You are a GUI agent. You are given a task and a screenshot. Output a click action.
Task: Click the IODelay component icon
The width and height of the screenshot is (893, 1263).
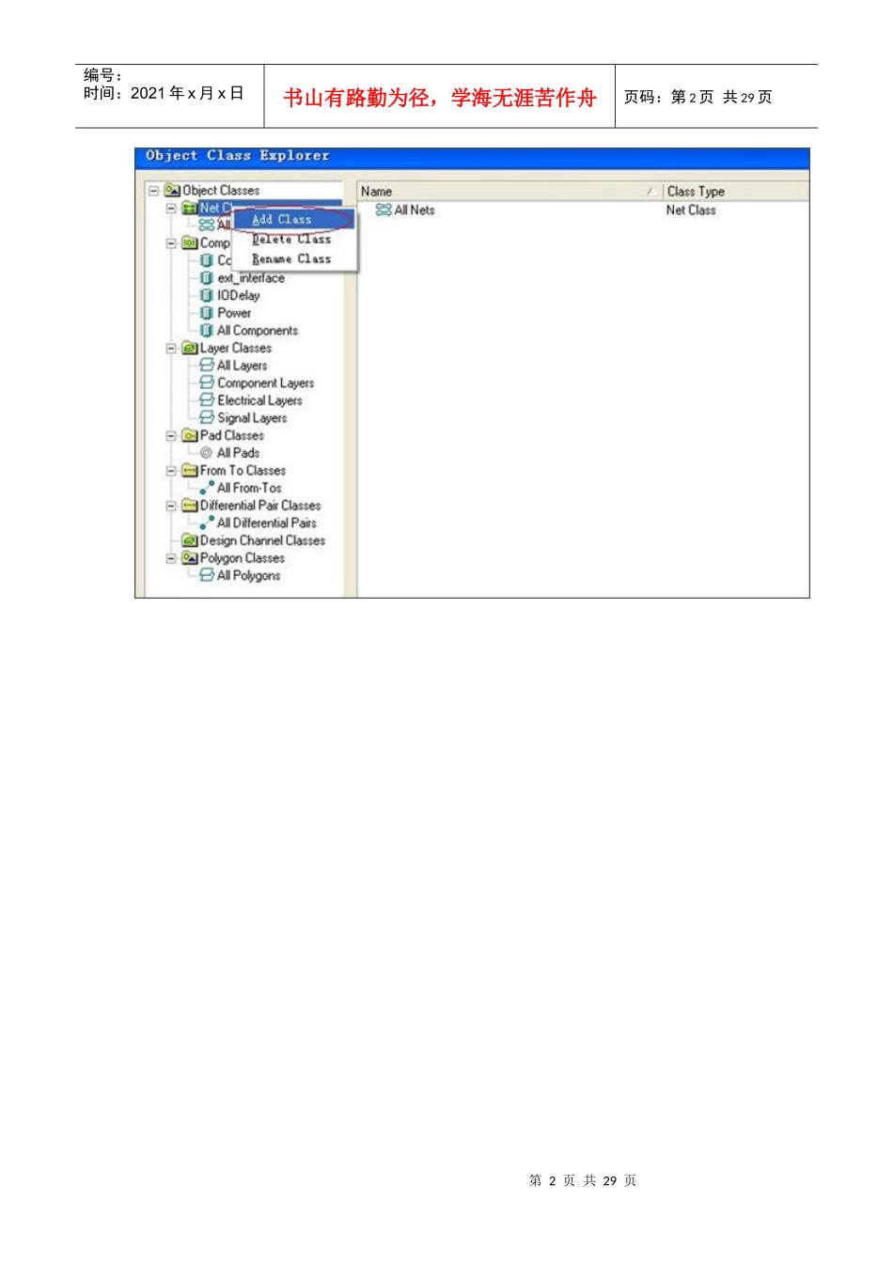click(207, 295)
